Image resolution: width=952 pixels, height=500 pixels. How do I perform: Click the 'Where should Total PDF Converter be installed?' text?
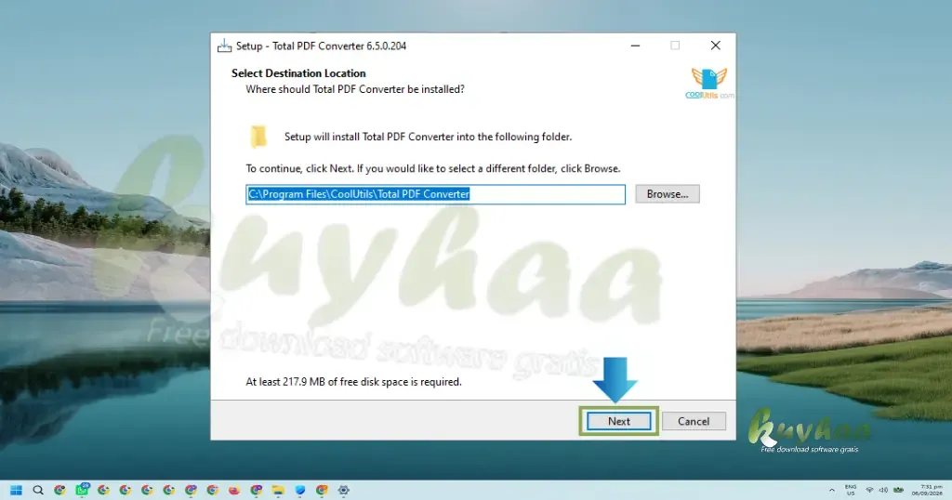(x=354, y=89)
